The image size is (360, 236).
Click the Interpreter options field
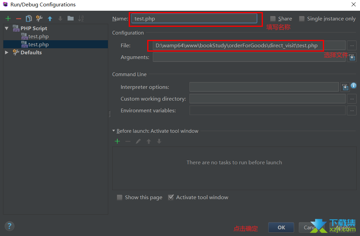coord(264,87)
